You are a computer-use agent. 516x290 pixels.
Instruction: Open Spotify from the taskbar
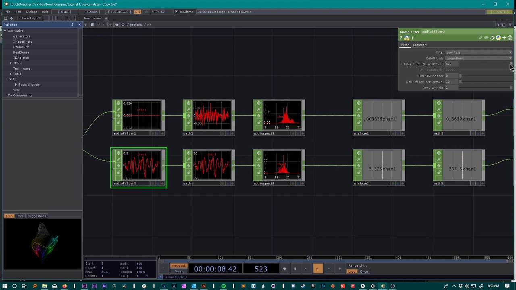click(x=223, y=286)
